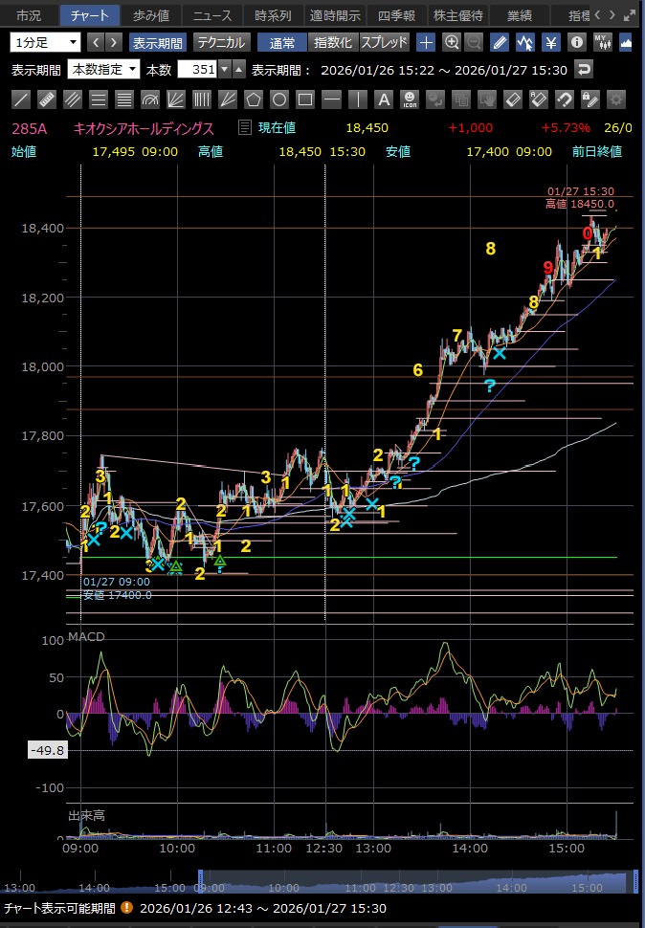645x928 pixels.
Task: Select the horizontal line drawing tool
Action: point(331,99)
